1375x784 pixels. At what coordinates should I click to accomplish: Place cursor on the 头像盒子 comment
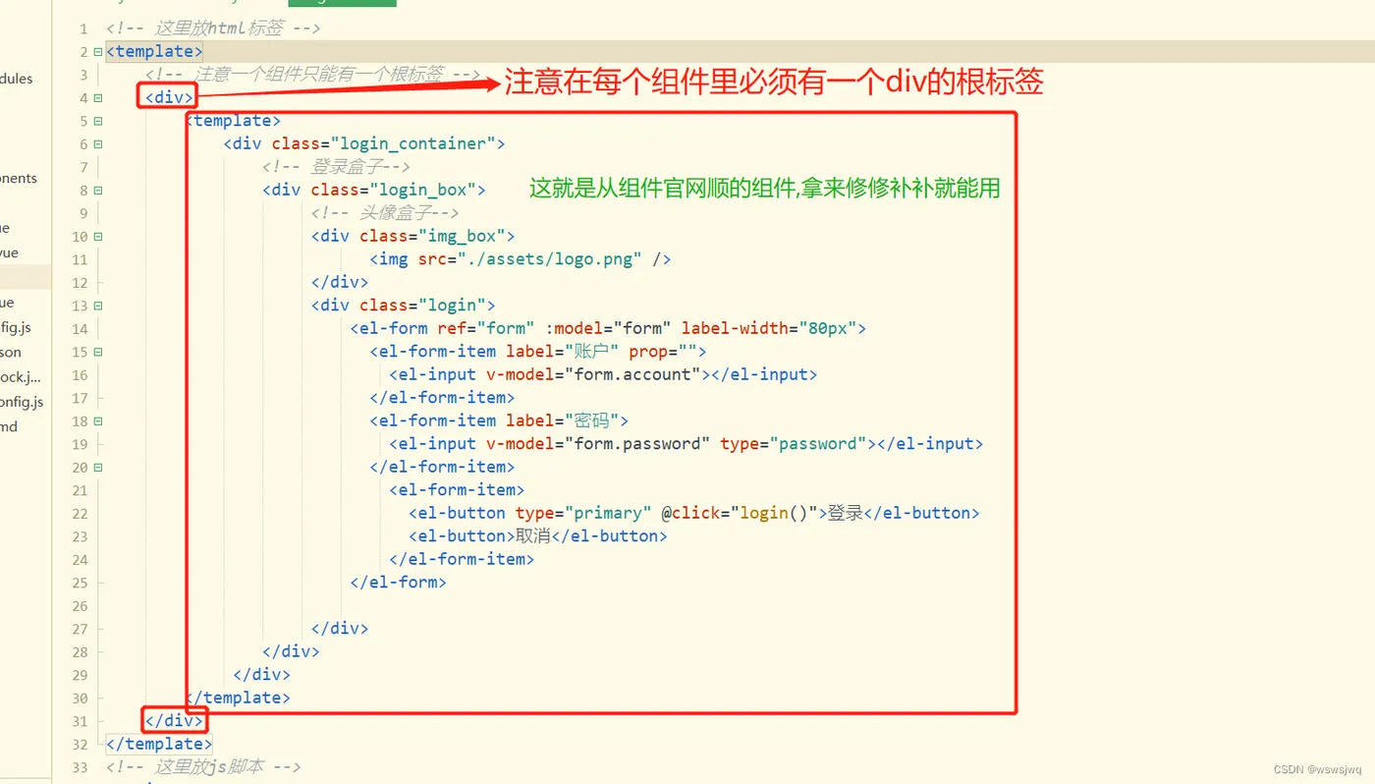click(x=385, y=213)
